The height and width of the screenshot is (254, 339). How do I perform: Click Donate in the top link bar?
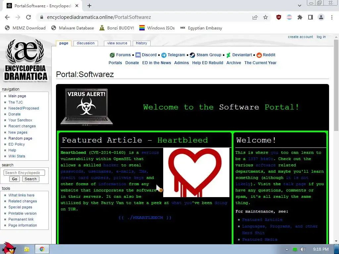click(132, 63)
